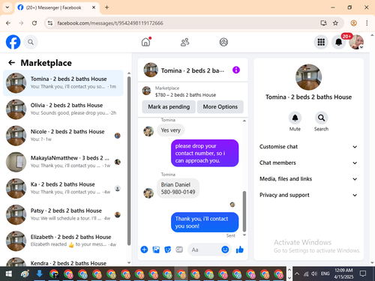Open the $780 – 2 beds 2 baths listing

[185, 95]
